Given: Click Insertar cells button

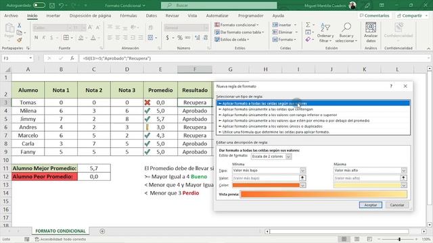Looking at the screenshot, I should [281, 25].
